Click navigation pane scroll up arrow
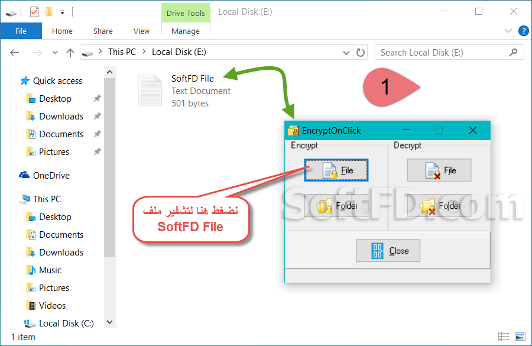The image size is (532, 346). 109,72
